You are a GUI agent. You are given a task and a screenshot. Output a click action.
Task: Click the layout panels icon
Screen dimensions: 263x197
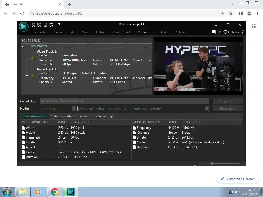point(214,32)
